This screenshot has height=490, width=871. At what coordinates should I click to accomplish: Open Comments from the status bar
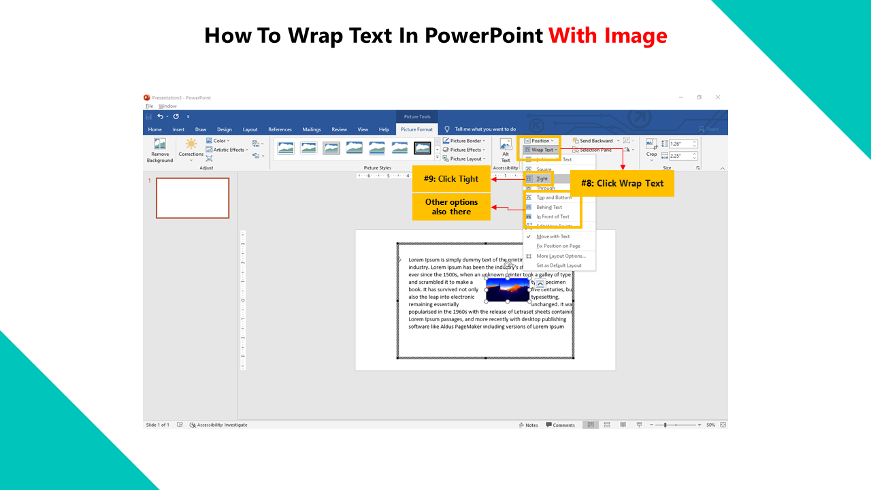coord(561,425)
